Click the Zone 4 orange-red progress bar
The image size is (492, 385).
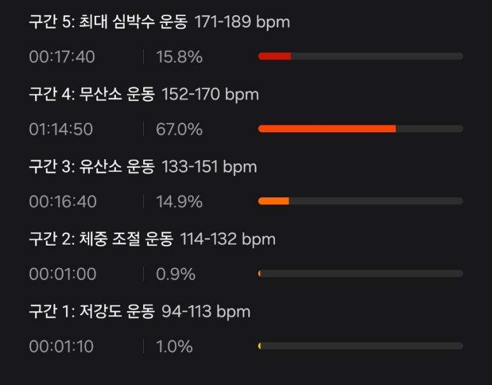[360, 129]
